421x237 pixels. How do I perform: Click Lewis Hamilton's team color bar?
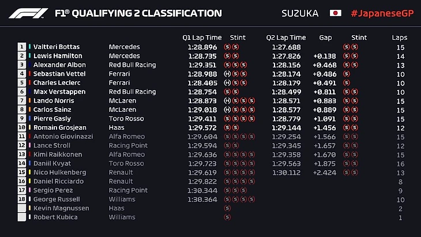pos(30,56)
